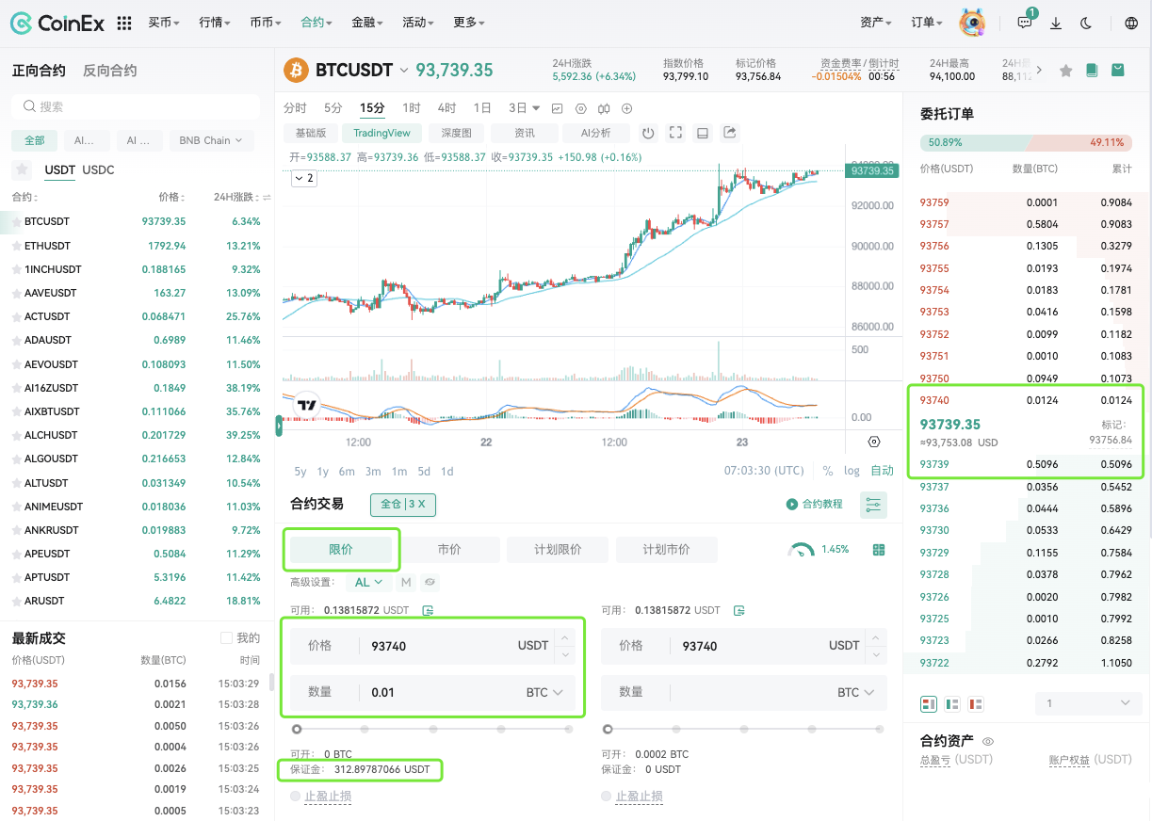The height and width of the screenshot is (821, 1152).
Task: Open the CoinEx apps grid menu
Action: [123, 23]
